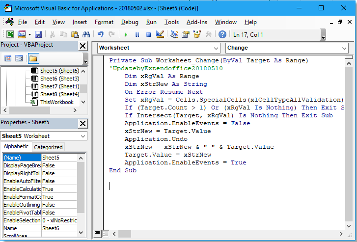Open the Object Browser icon
Viewport: 357px width, 242px height.
(197, 34)
